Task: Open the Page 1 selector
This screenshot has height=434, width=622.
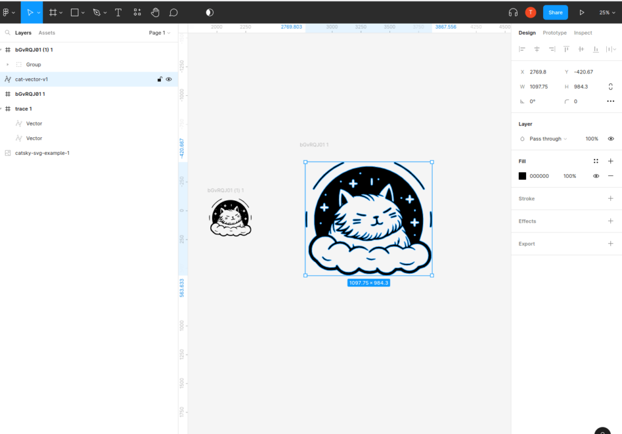Action: (159, 33)
